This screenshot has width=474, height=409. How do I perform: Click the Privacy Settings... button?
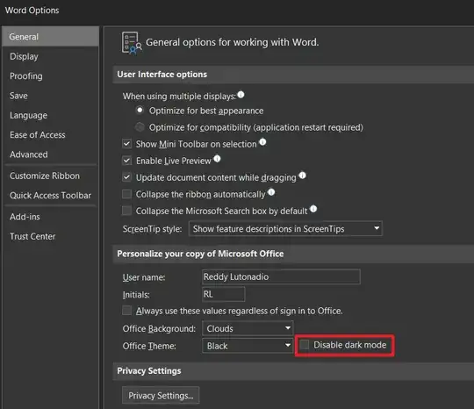point(161,395)
